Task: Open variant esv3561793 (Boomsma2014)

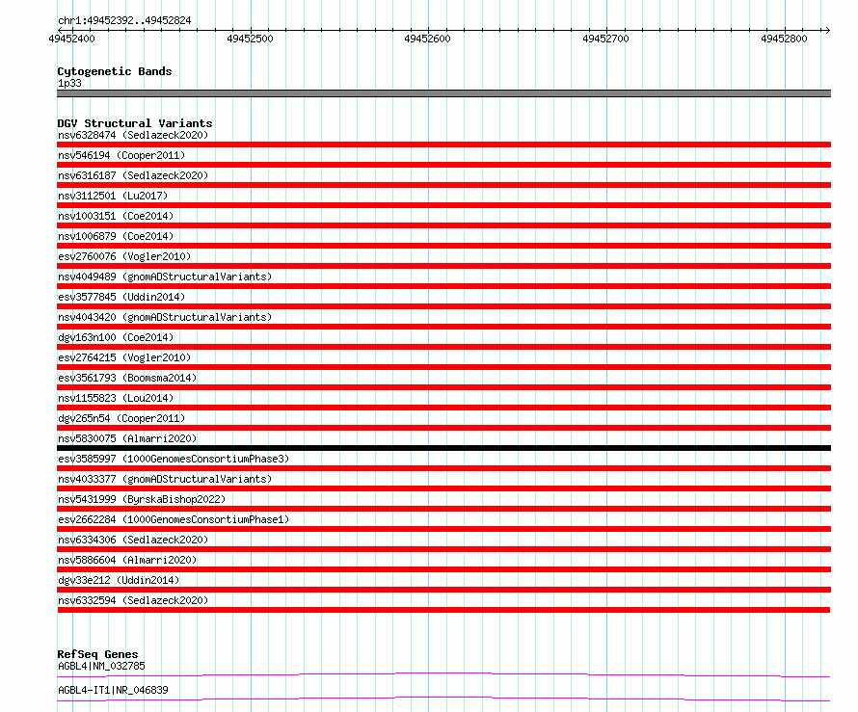Action: (127, 378)
